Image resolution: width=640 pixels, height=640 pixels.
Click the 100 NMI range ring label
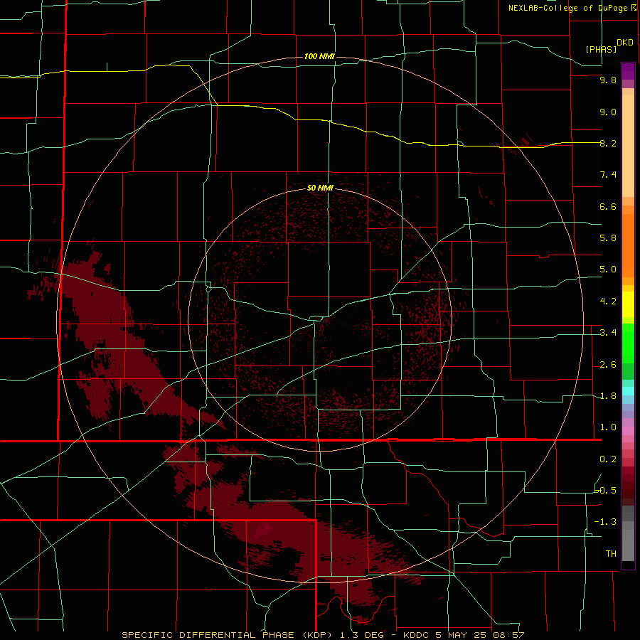click(319, 56)
